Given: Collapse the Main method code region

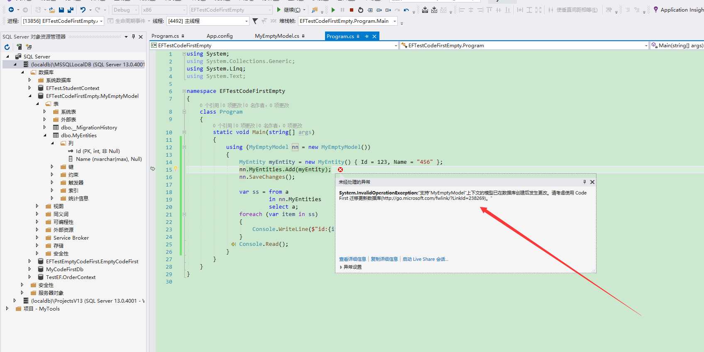Looking at the screenshot, I should [184, 132].
